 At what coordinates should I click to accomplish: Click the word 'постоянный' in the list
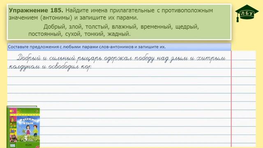[x=45, y=34]
